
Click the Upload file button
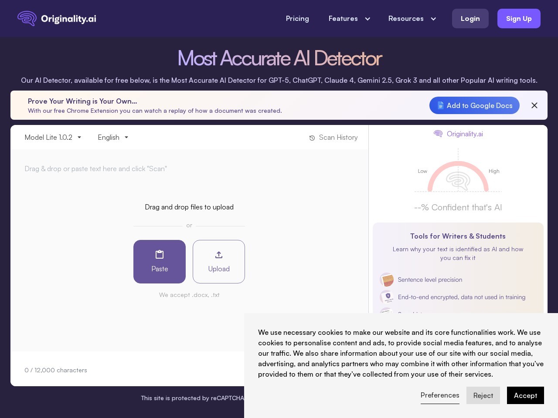(219, 262)
